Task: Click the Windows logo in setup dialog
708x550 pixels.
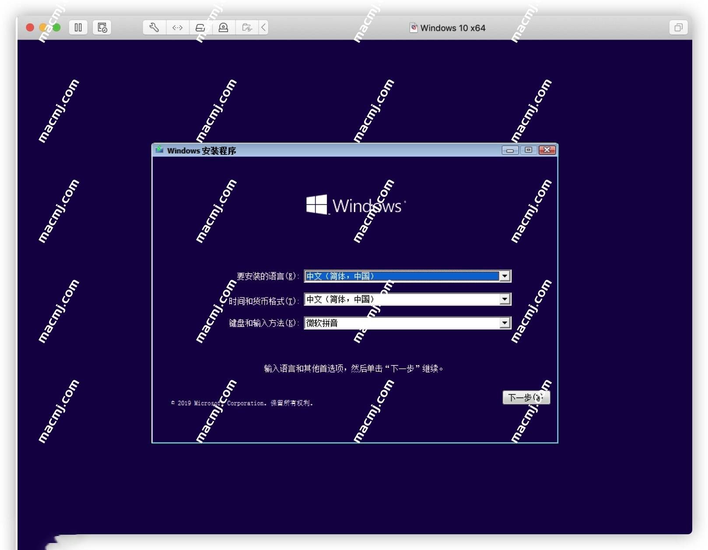Action: pos(355,205)
